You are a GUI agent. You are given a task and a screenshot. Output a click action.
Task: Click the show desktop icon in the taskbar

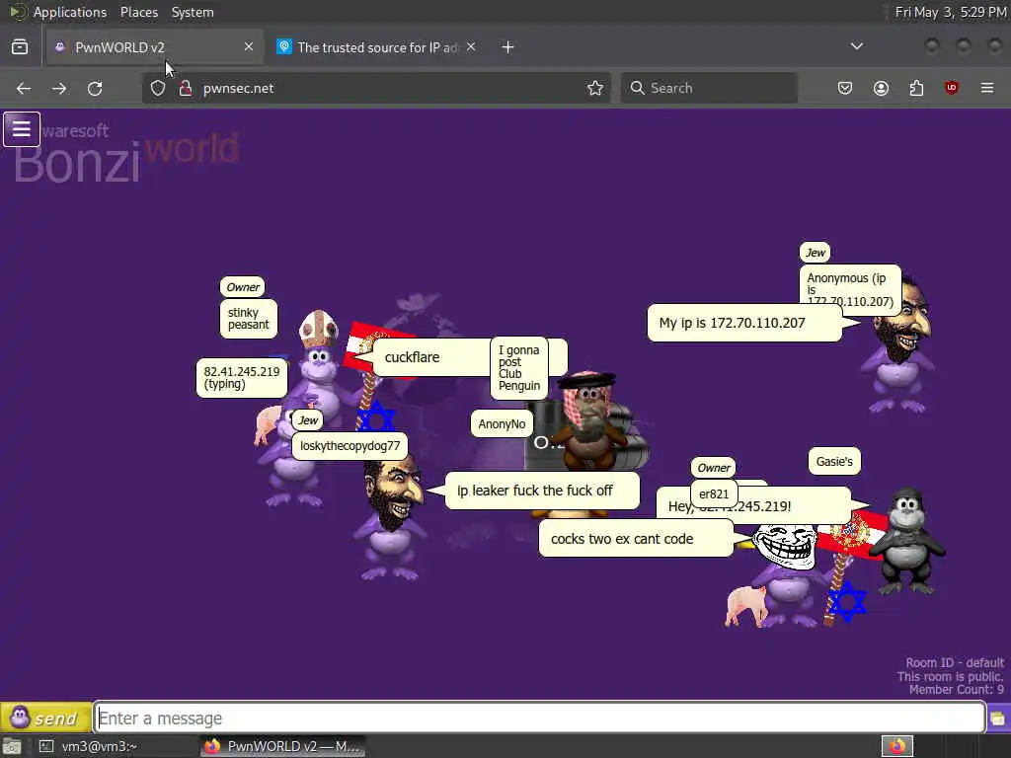[12, 746]
